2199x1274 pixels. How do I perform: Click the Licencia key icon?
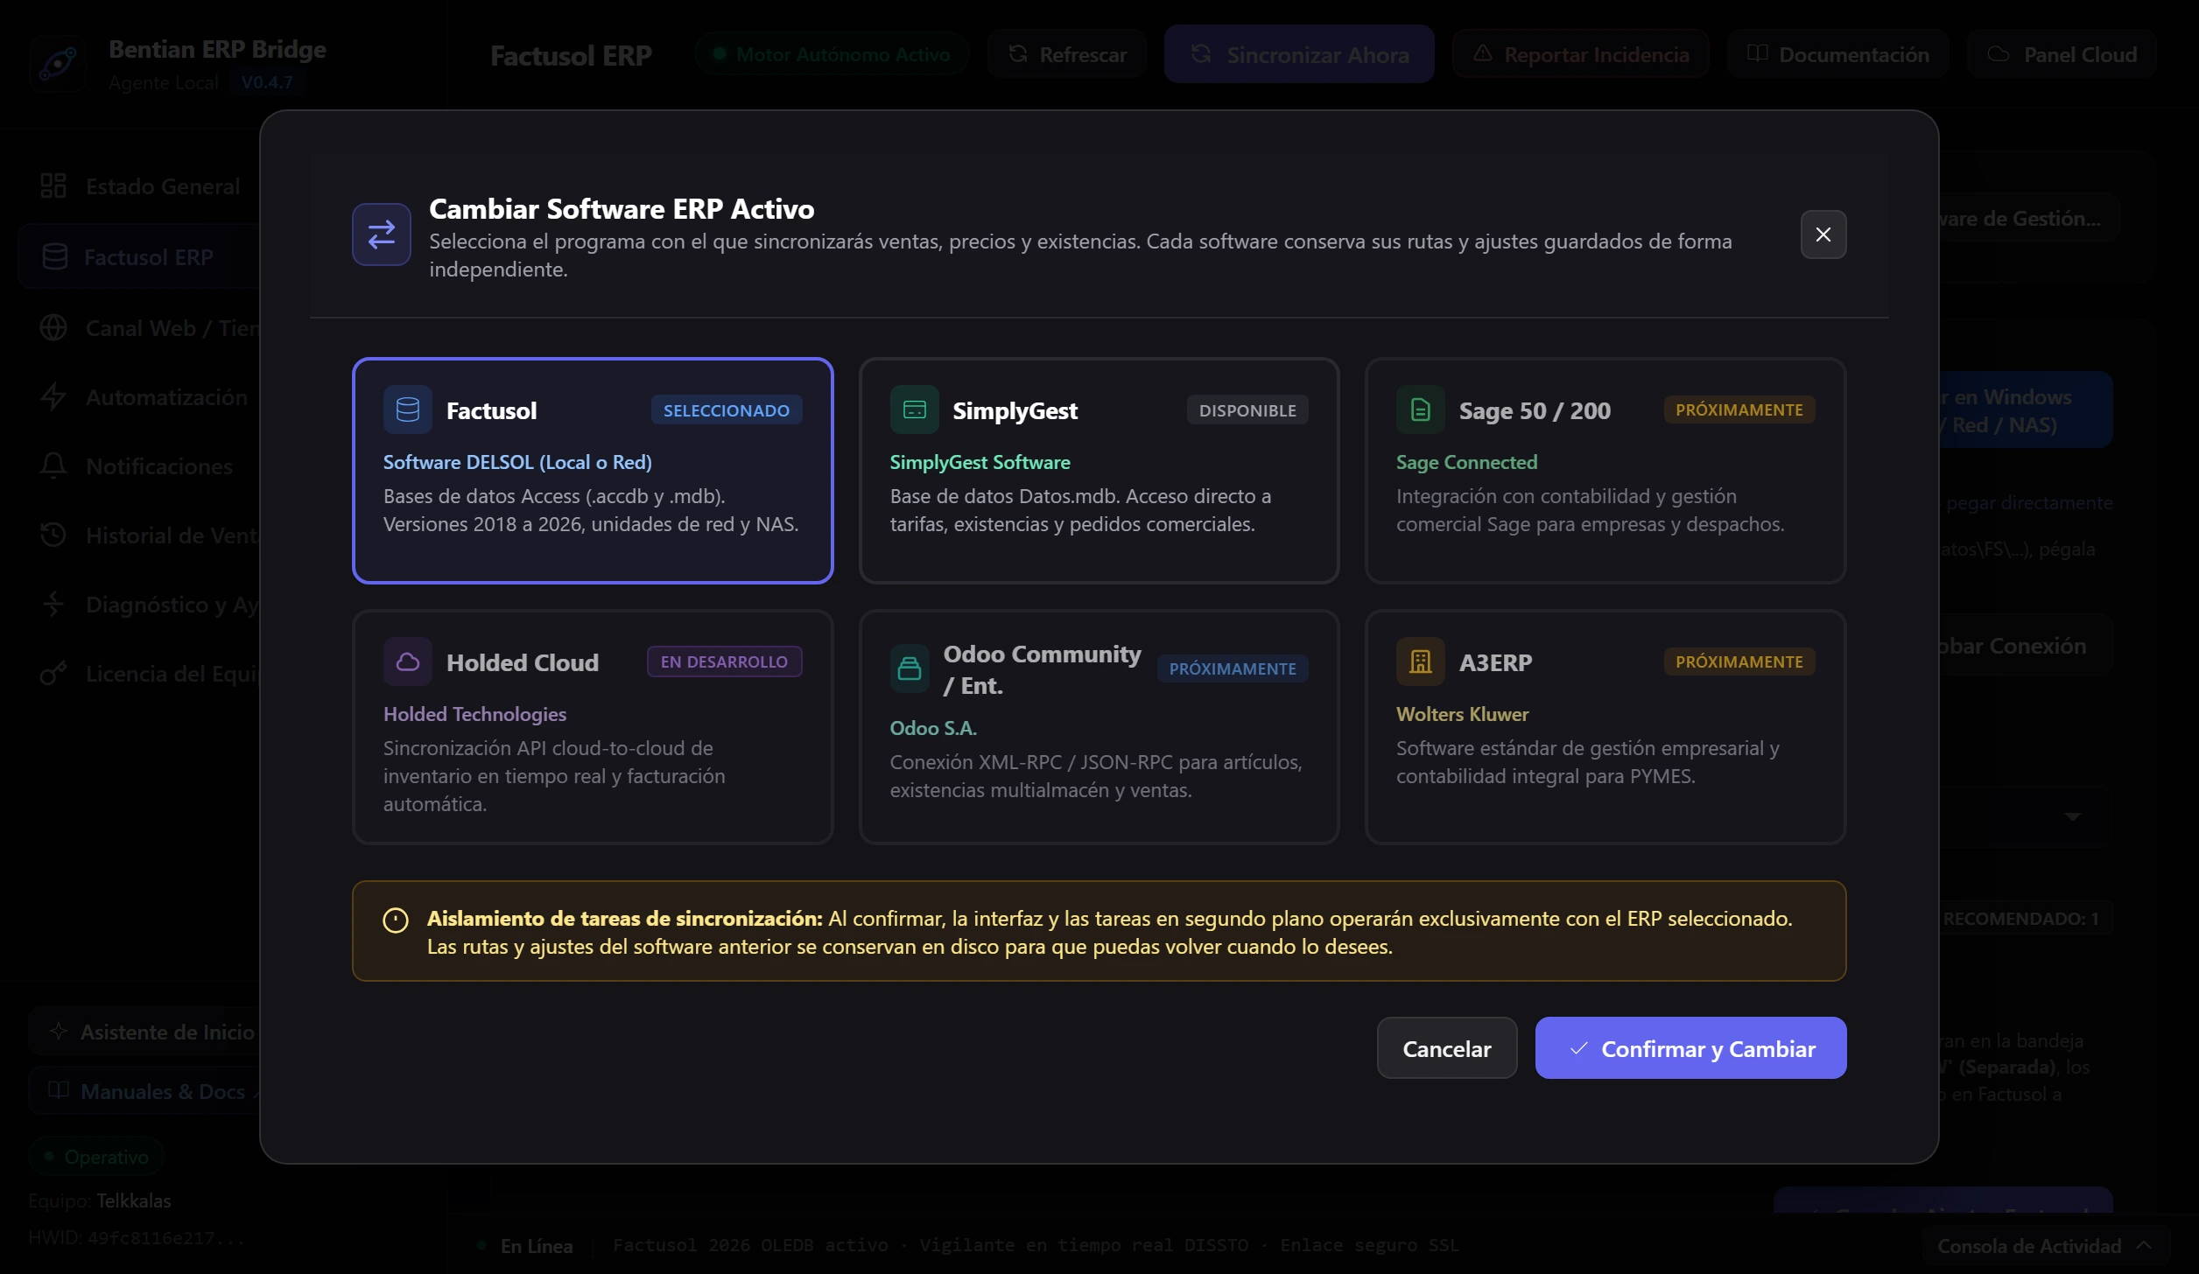[x=53, y=674]
